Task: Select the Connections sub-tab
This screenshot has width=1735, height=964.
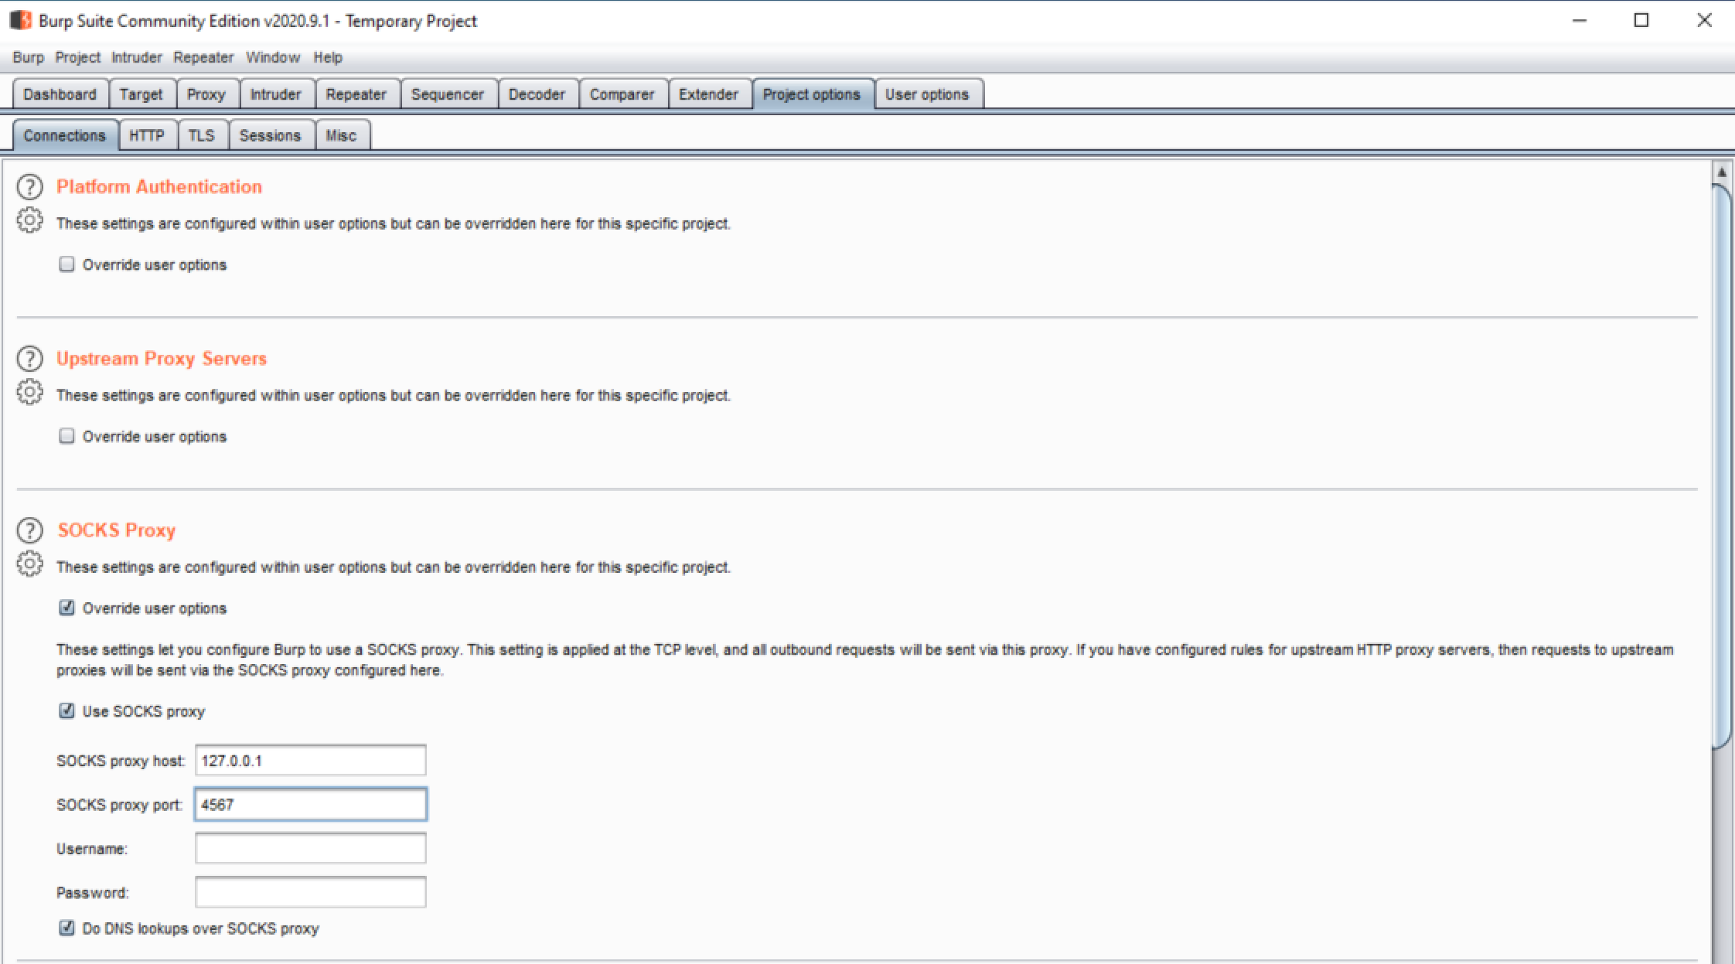Action: (65, 135)
